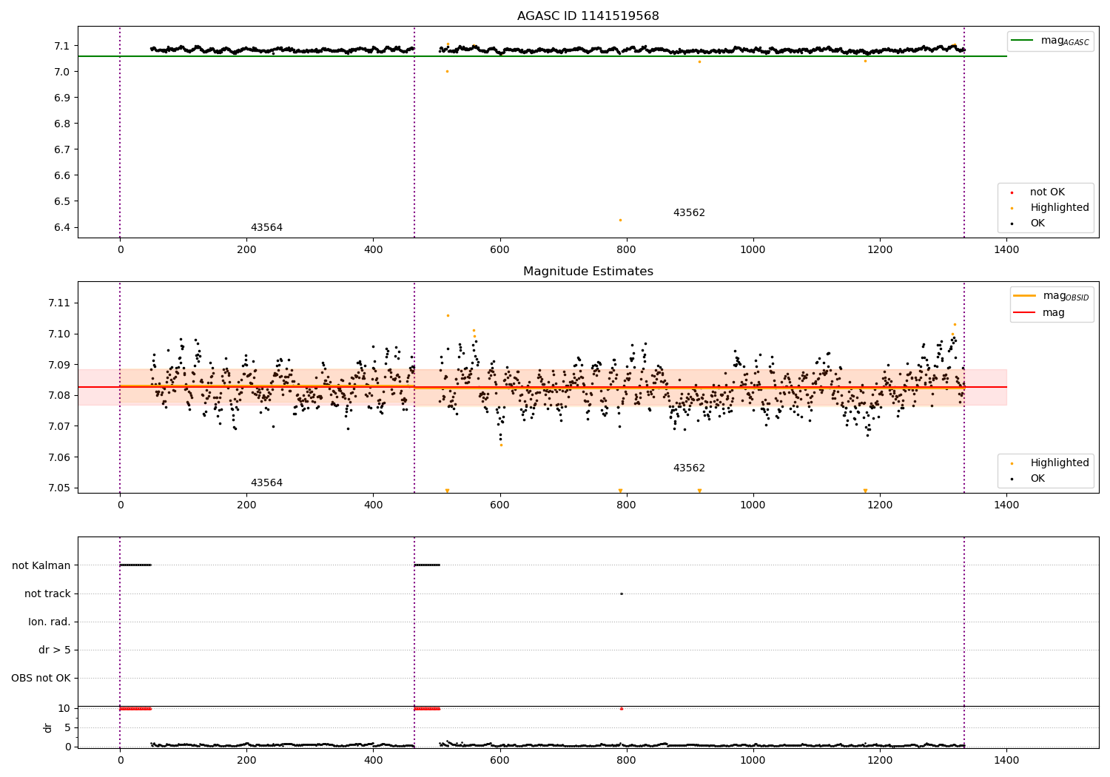Click the 'OBS not OK' axis label
The image size is (1110, 777).
[x=41, y=679]
